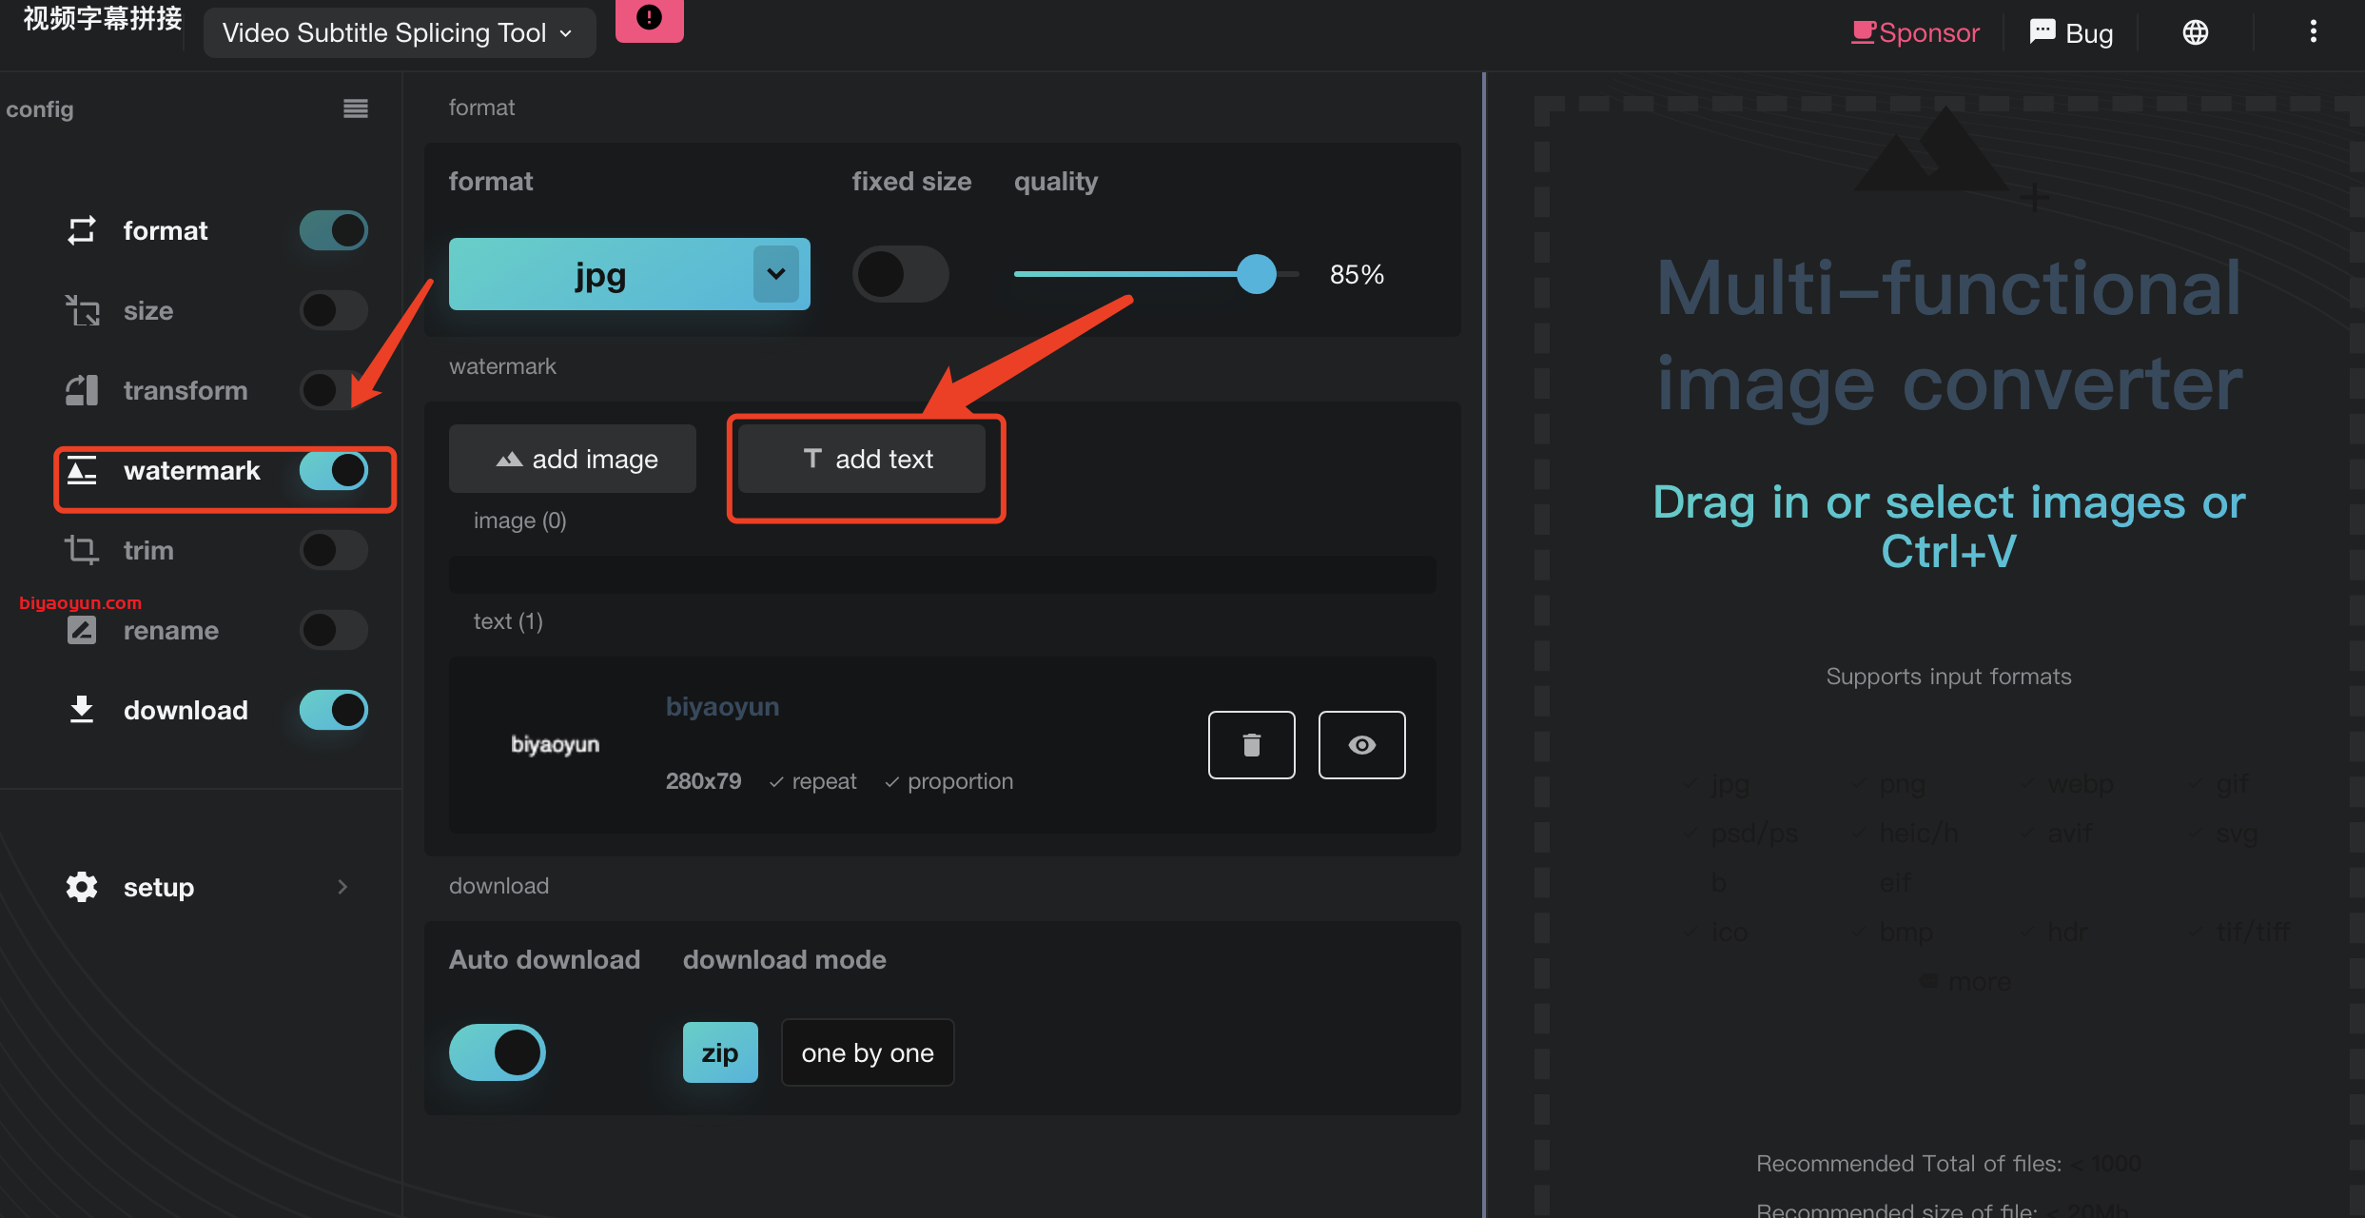The height and width of the screenshot is (1218, 2365).
Task: Open the Bug report chat icon
Action: [2042, 32]
